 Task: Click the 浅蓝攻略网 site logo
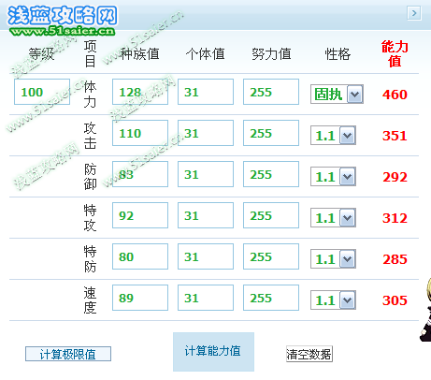[63, 21]
